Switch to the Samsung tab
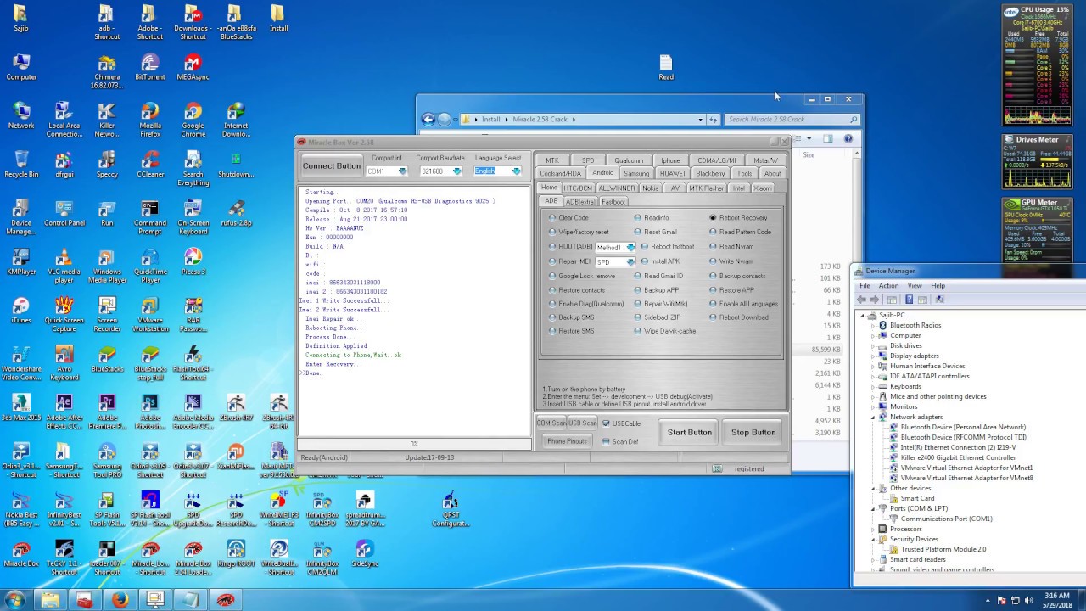The width and height of the screenshot is (1086, 611). [x=636, y=173]
